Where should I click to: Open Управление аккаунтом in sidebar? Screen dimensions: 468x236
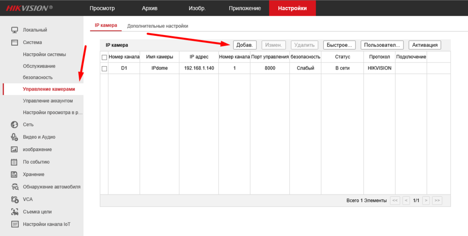click(48, 101)
